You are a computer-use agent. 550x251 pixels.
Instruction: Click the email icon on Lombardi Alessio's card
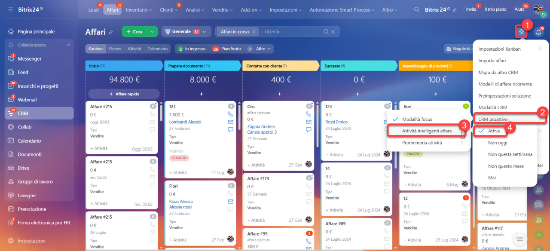(x=230, y=122)
